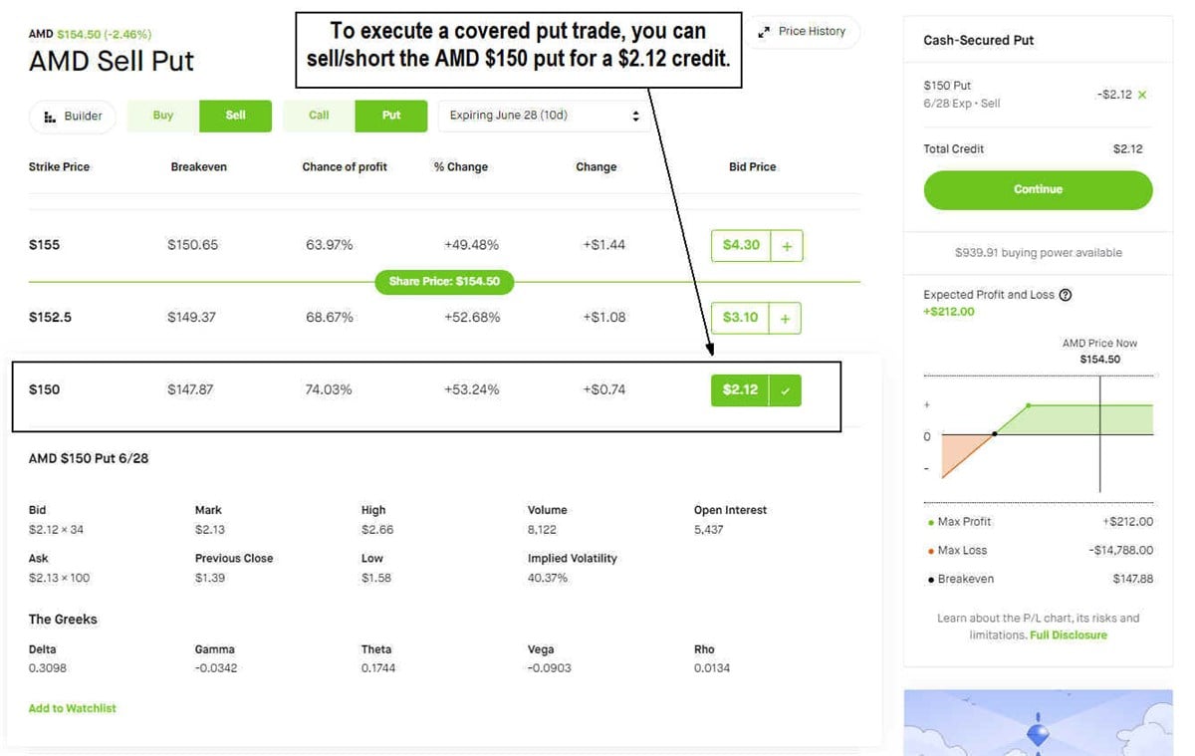Click the $4.30 bid price button
Image resolution: width=1195 pixels, height=756 pixels.
click(741, 245)
